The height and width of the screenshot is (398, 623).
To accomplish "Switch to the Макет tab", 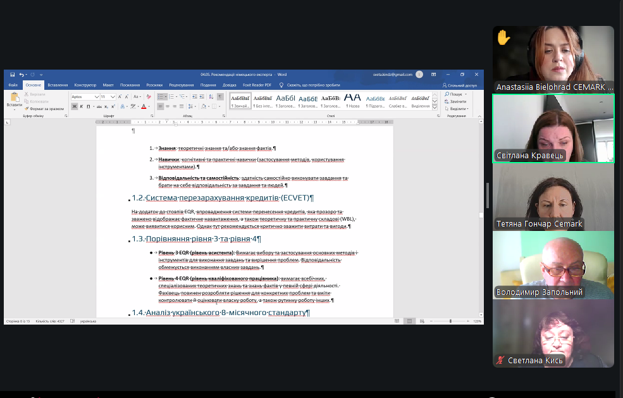I will coord(108,85).
